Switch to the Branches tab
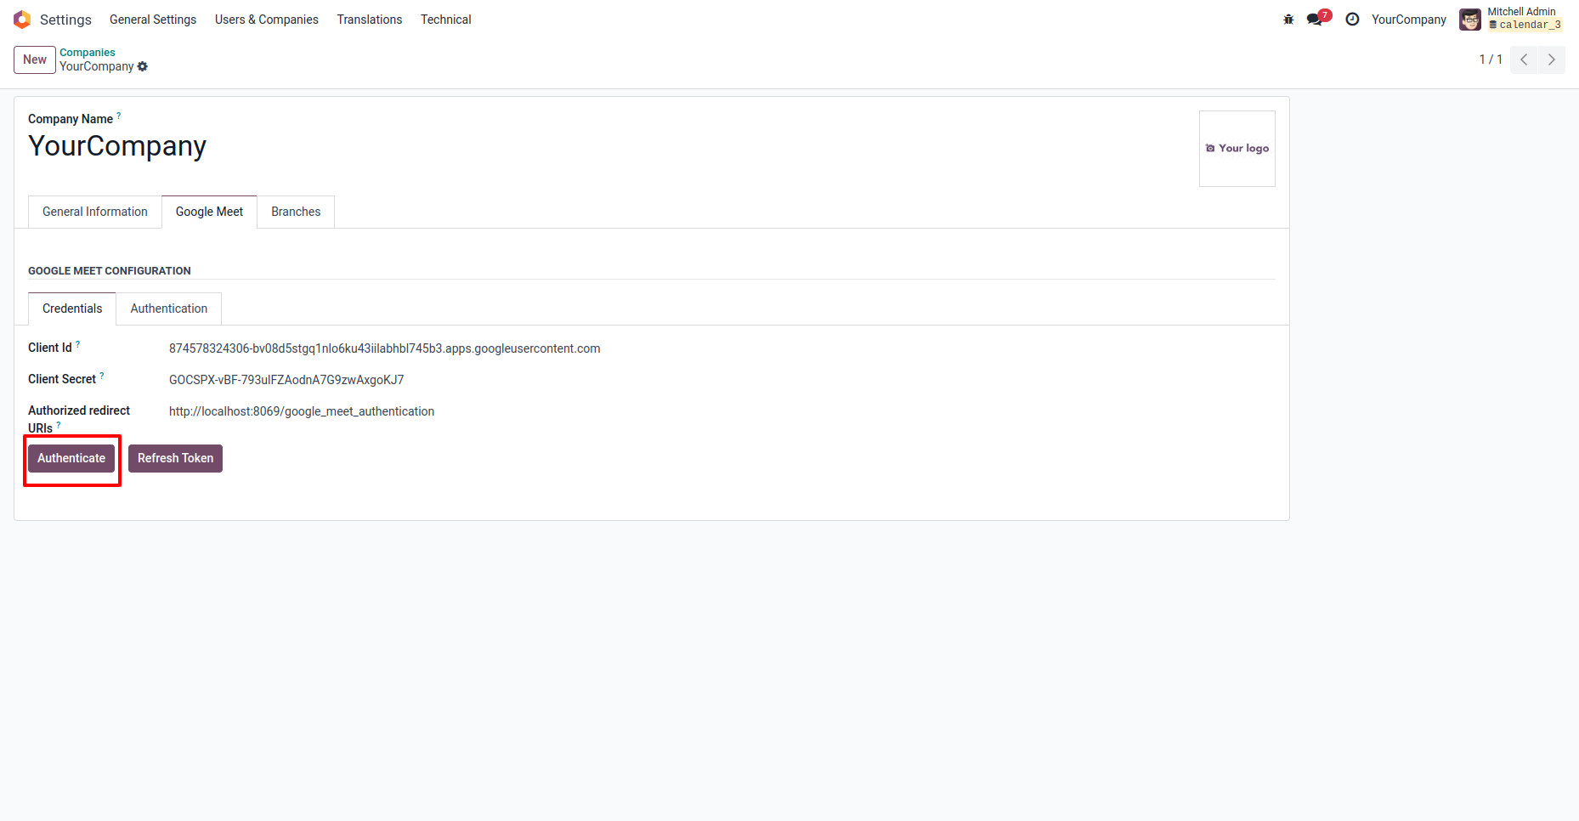This screenshot has height=821, width=1579. point(296,212)
